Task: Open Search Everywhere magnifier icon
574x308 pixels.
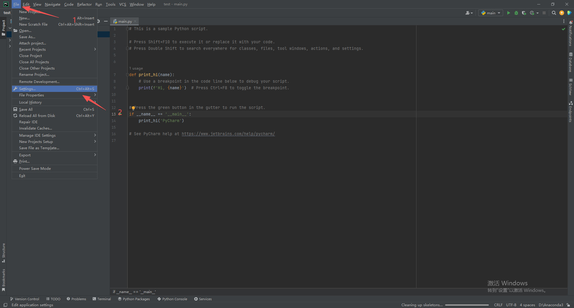Action: tap(554, 13)
